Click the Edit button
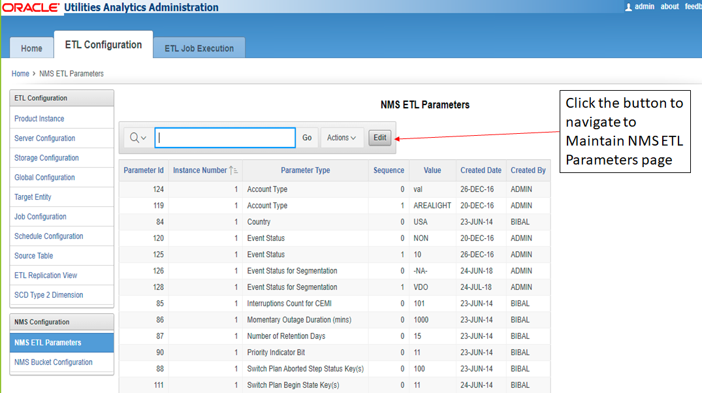Viewport: 702px width, 393px height. coord(379,137)
